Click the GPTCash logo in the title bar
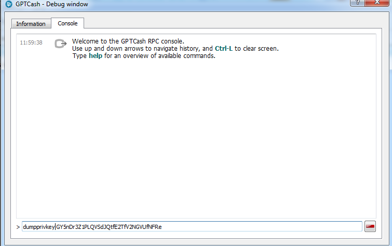 [x=9, y=4]
